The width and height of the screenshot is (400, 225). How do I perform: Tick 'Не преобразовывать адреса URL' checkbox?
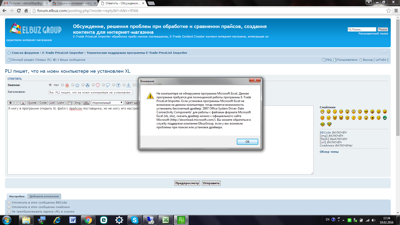click(9, 212)
